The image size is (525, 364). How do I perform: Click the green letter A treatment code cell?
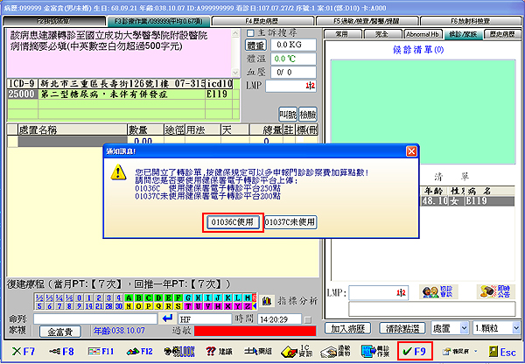click(129, 297)
